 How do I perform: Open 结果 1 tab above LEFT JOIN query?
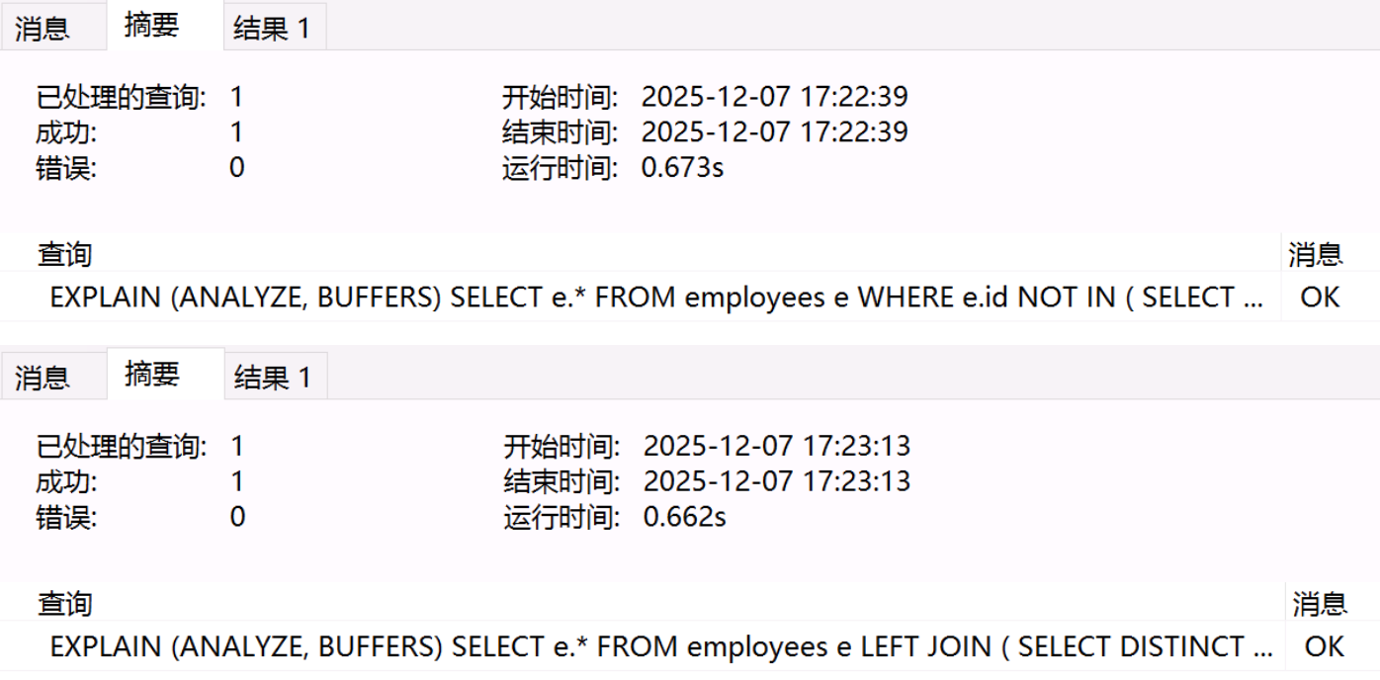[x=273, y=377]
